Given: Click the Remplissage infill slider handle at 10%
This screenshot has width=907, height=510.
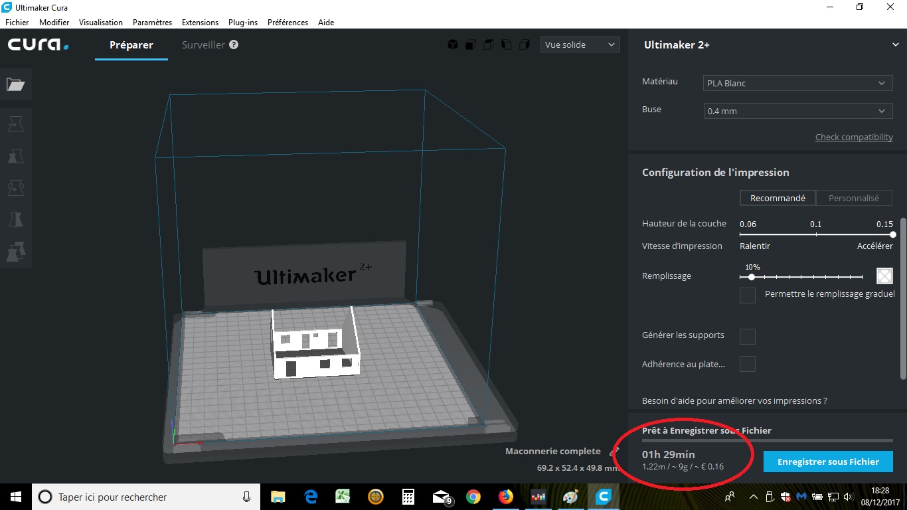Looking at the screenshot, I should point(751,277).
